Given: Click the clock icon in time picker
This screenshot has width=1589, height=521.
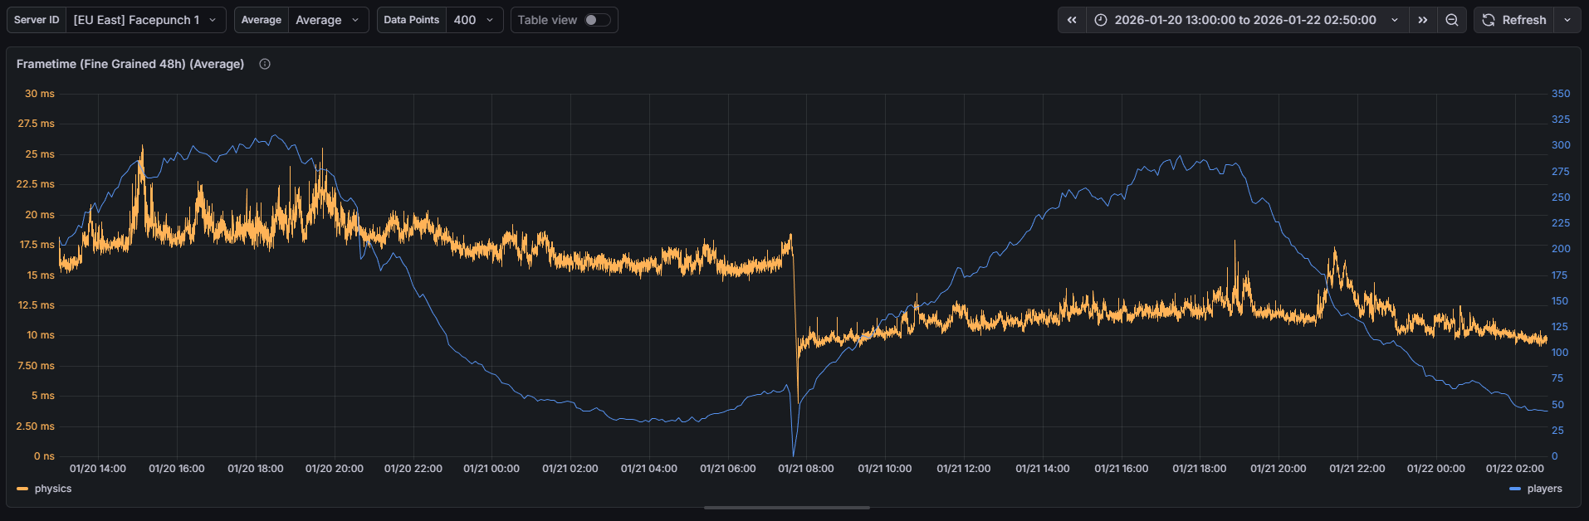Looking at the screenshot, I should click(x=1101, y=20).
